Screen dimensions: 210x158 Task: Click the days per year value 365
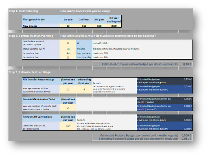pos(68,53)
